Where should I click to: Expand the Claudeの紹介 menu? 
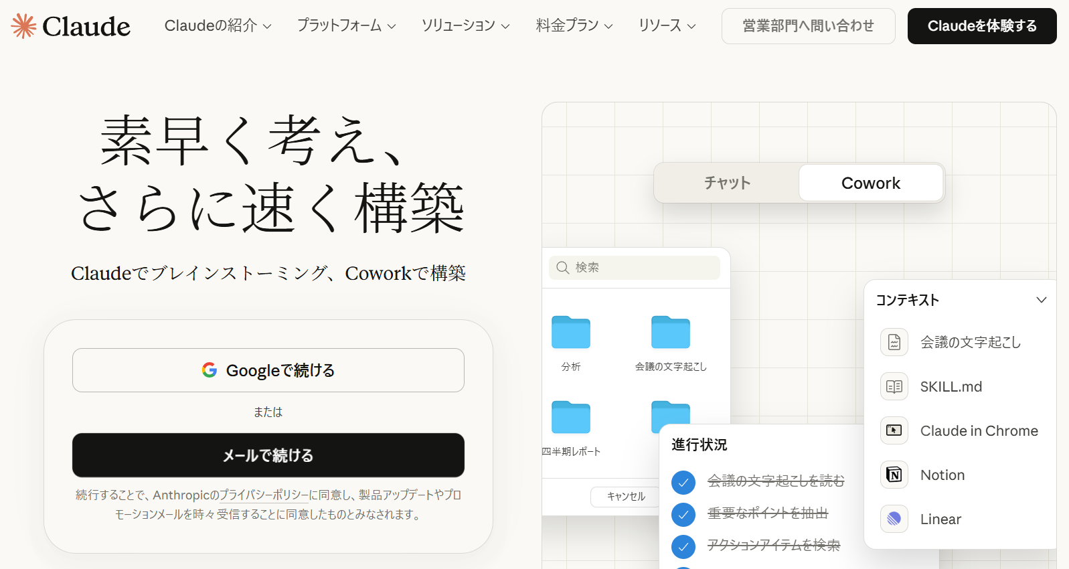[218, 26]
